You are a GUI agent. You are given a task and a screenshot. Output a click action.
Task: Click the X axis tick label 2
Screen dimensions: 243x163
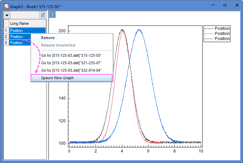pos(96,151)
